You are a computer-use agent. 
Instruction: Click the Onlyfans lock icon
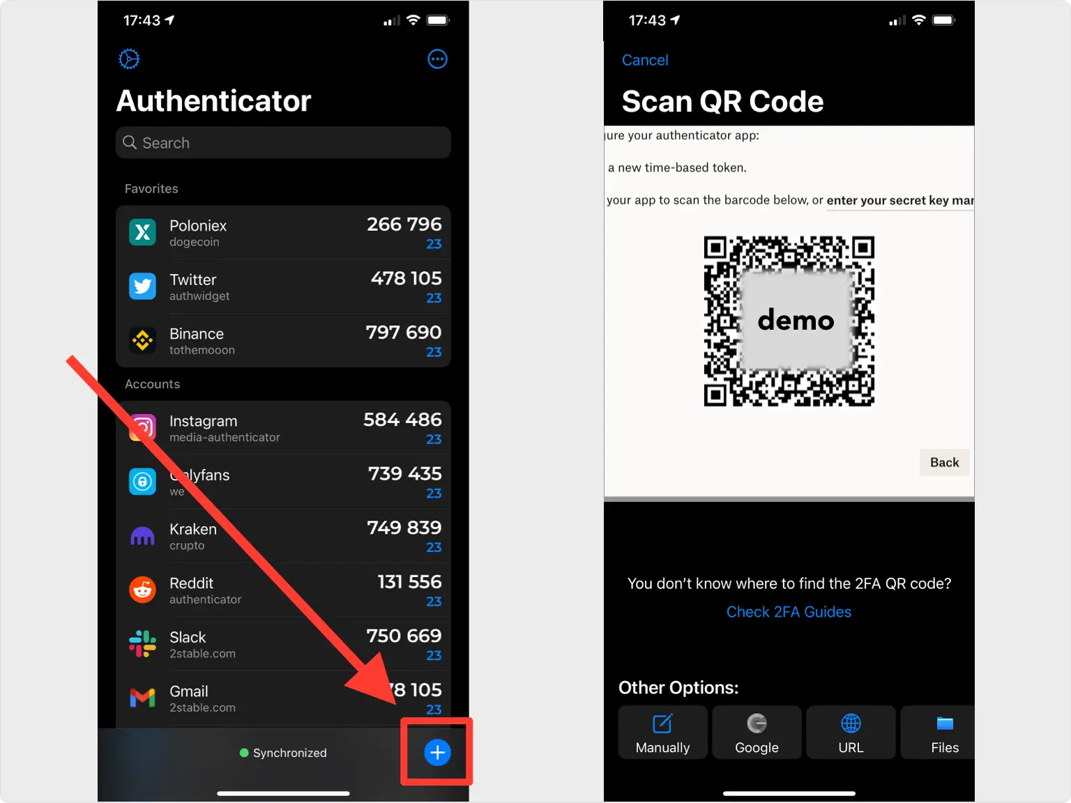[143, 482]
